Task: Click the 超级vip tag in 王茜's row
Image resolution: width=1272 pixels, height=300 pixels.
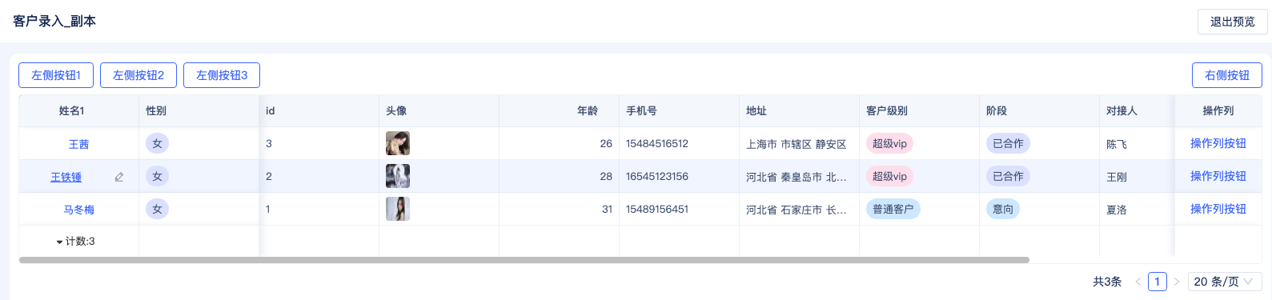Action: pos(889,143)
